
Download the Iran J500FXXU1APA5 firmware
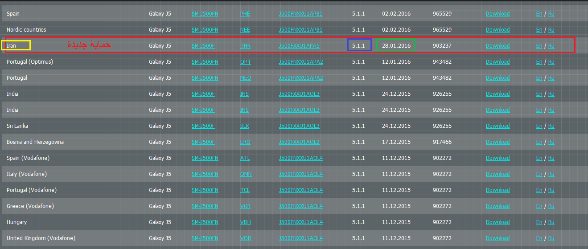click(498, 46)
